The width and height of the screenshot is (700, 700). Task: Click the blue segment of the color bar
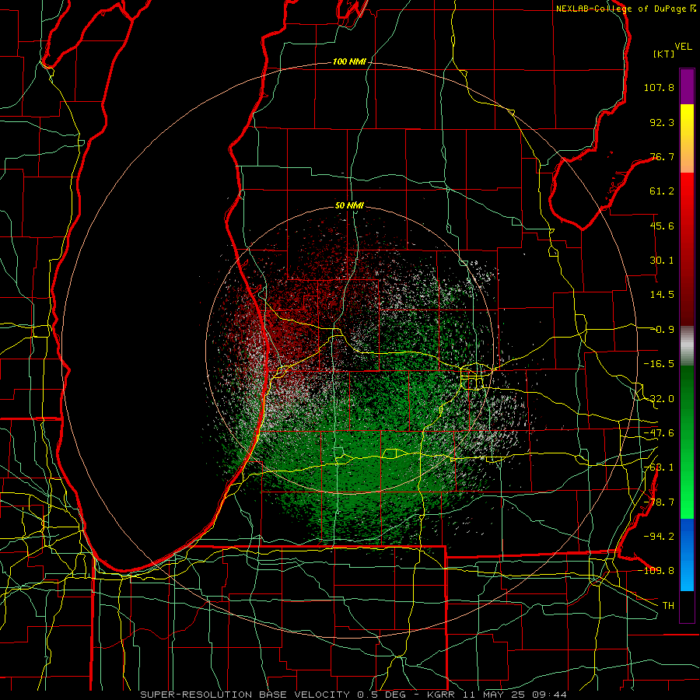tap(687, 555)
